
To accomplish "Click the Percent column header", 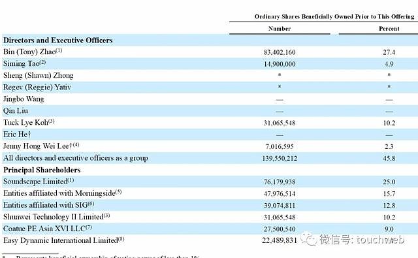I will coord(389,29).
